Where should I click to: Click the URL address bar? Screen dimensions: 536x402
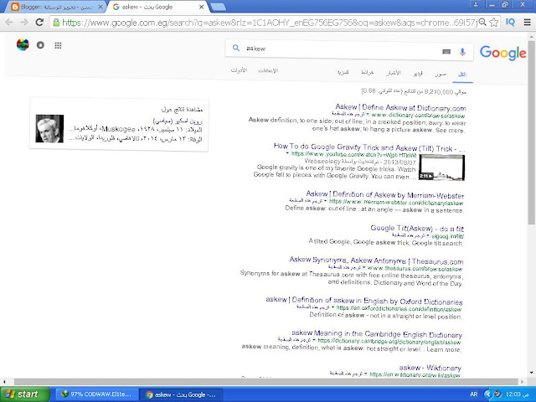pos(270,23)
